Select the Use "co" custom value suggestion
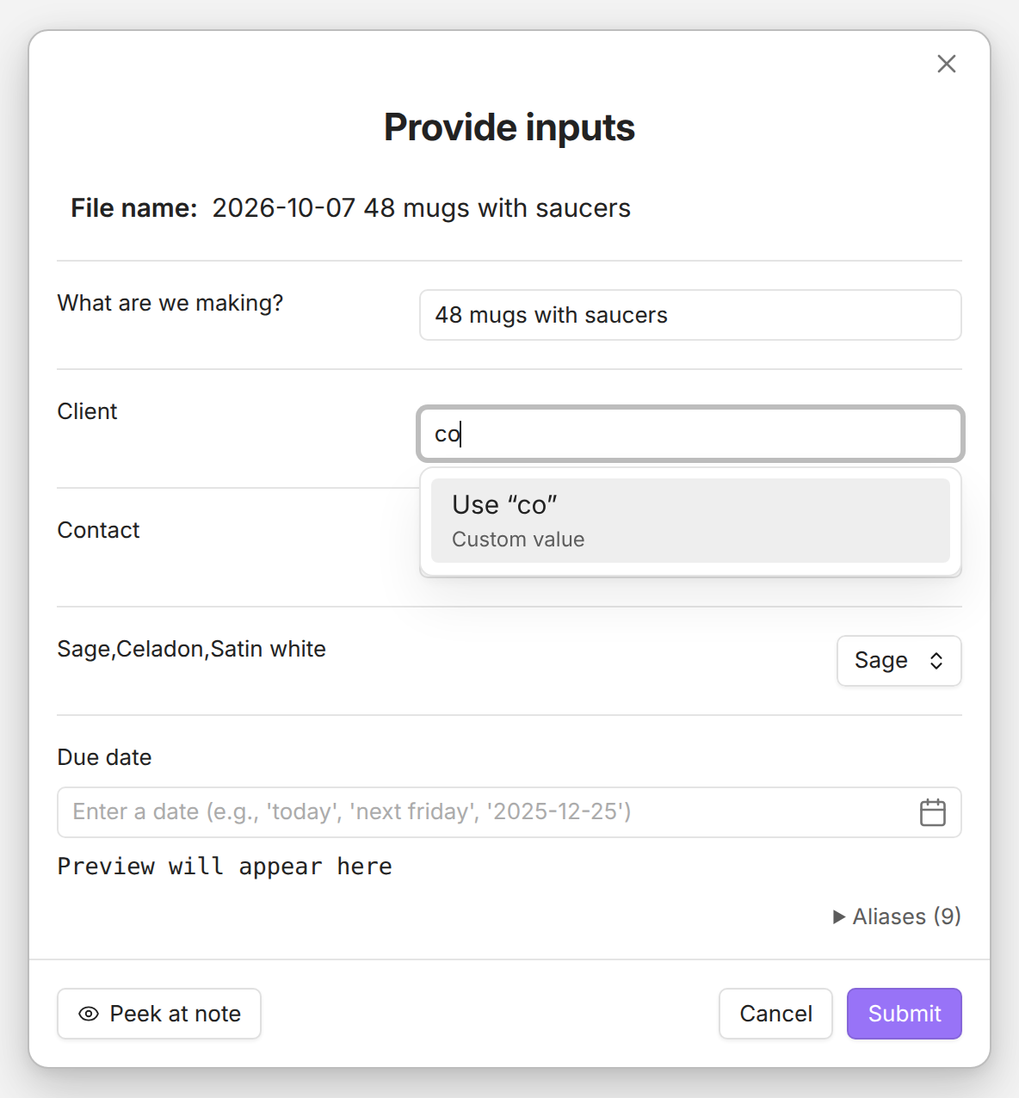Viewport: 1019px width, 1098px height. pyautogui.click(x=690, y=521)
